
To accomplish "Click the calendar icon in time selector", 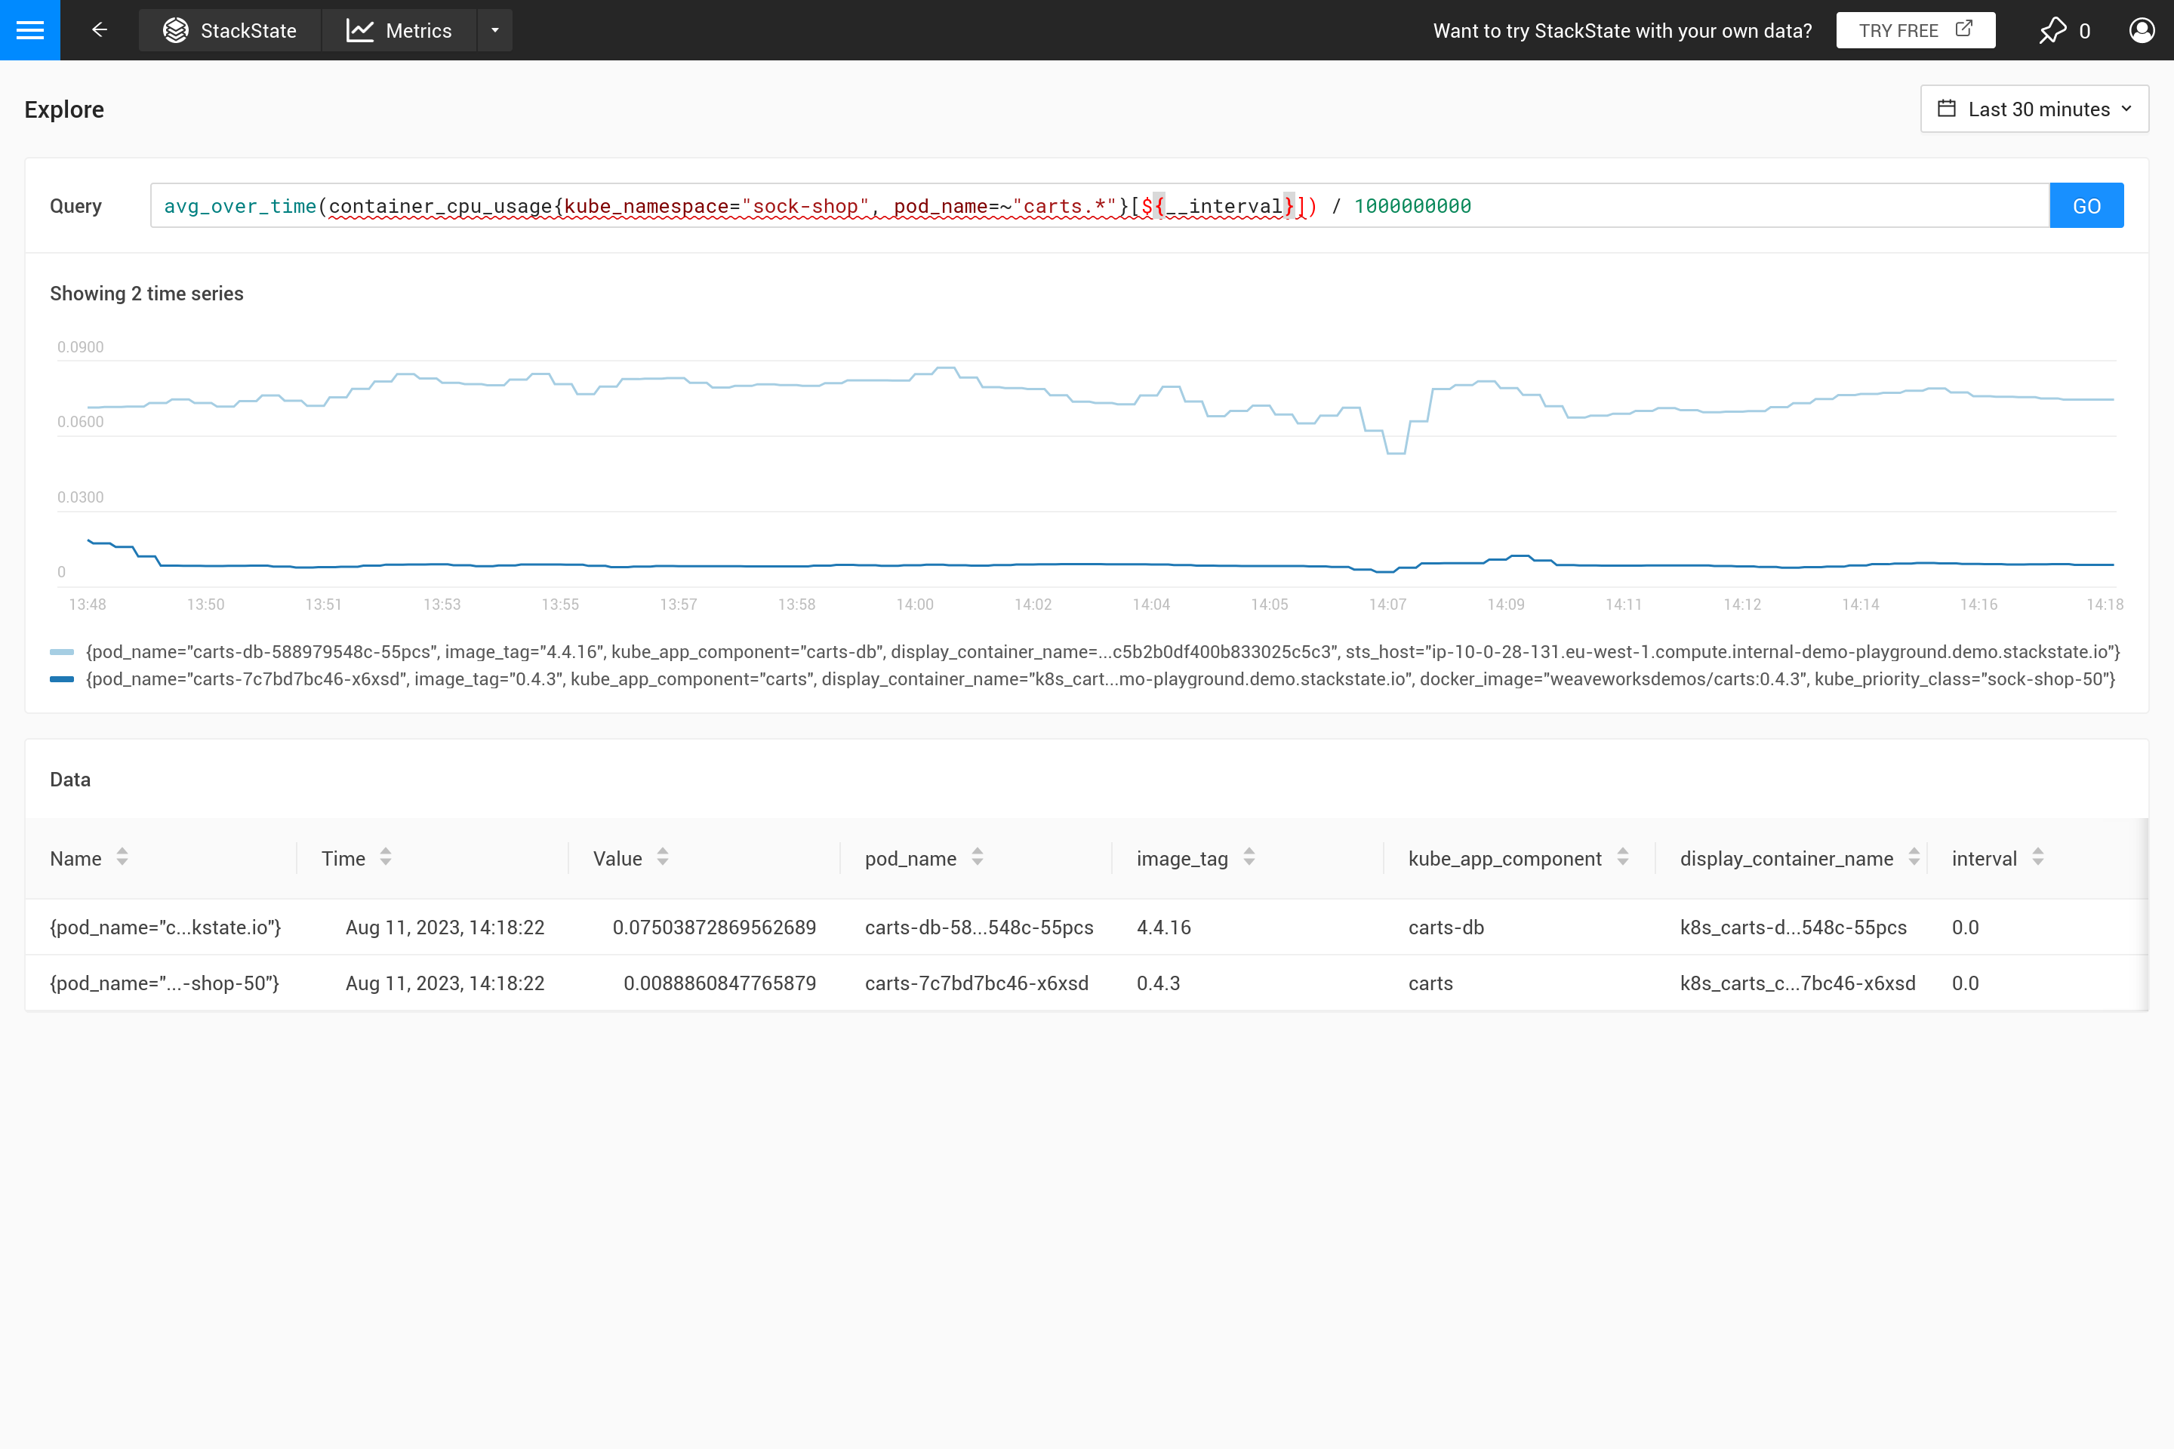I will [1947, 109].
